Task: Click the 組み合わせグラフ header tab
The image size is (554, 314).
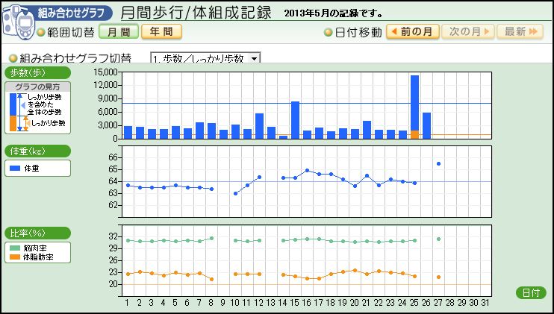Action: [x=71, y=13]
